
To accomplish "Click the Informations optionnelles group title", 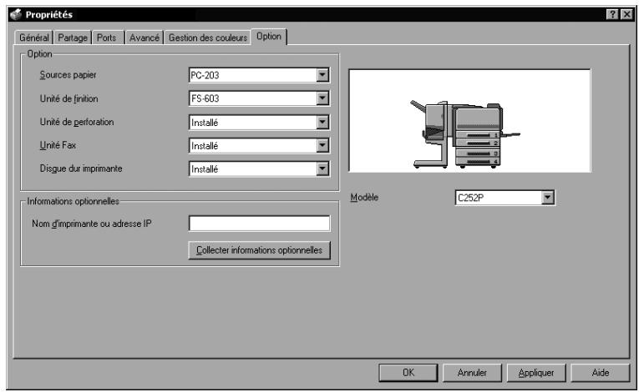I will tap(73, 201).
